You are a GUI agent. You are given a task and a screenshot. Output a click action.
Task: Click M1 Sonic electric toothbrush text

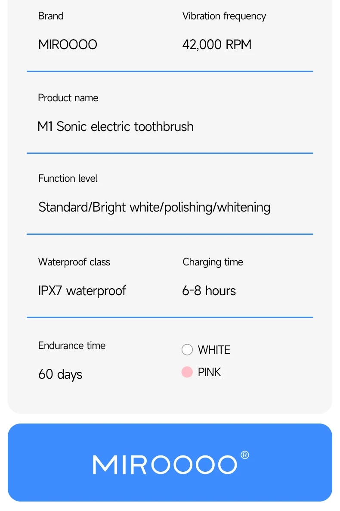[x=115, y=126]
